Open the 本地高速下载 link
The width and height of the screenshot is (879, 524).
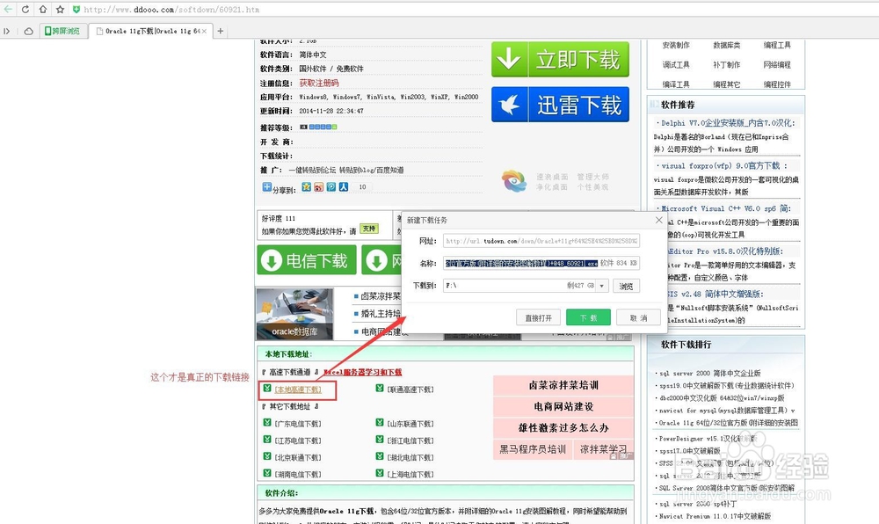click(298, 389)
